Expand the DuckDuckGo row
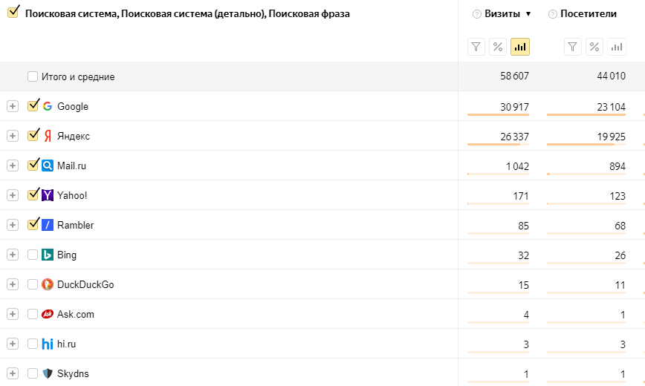This screenshot has height=386, width=645. 12,284
